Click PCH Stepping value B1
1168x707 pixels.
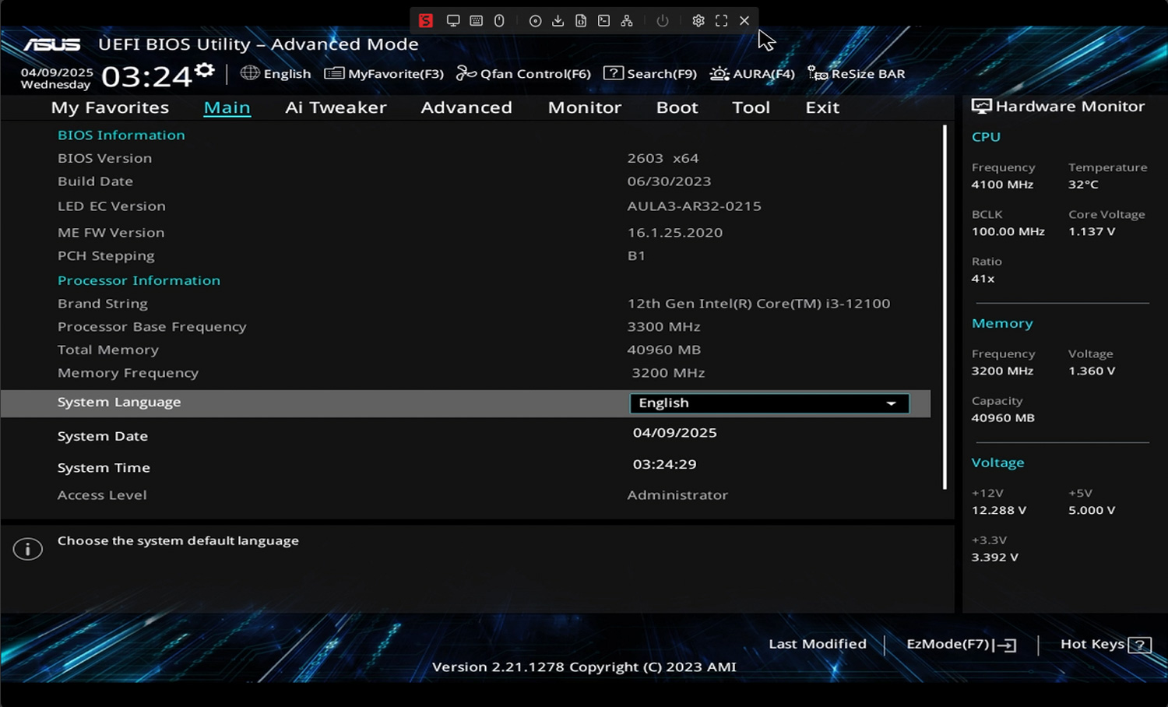tap(636, 255)
